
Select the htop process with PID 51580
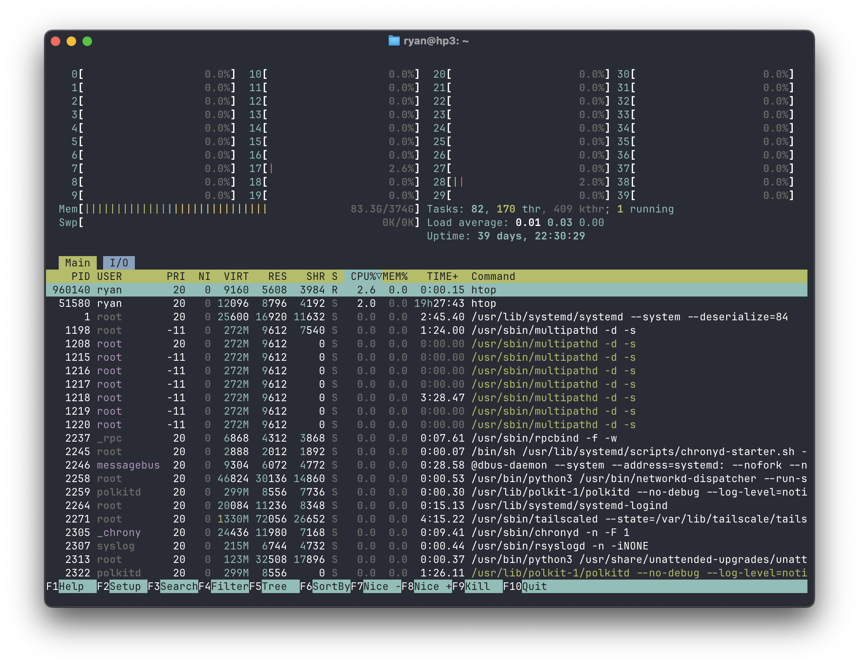click(x=427, y=303)
